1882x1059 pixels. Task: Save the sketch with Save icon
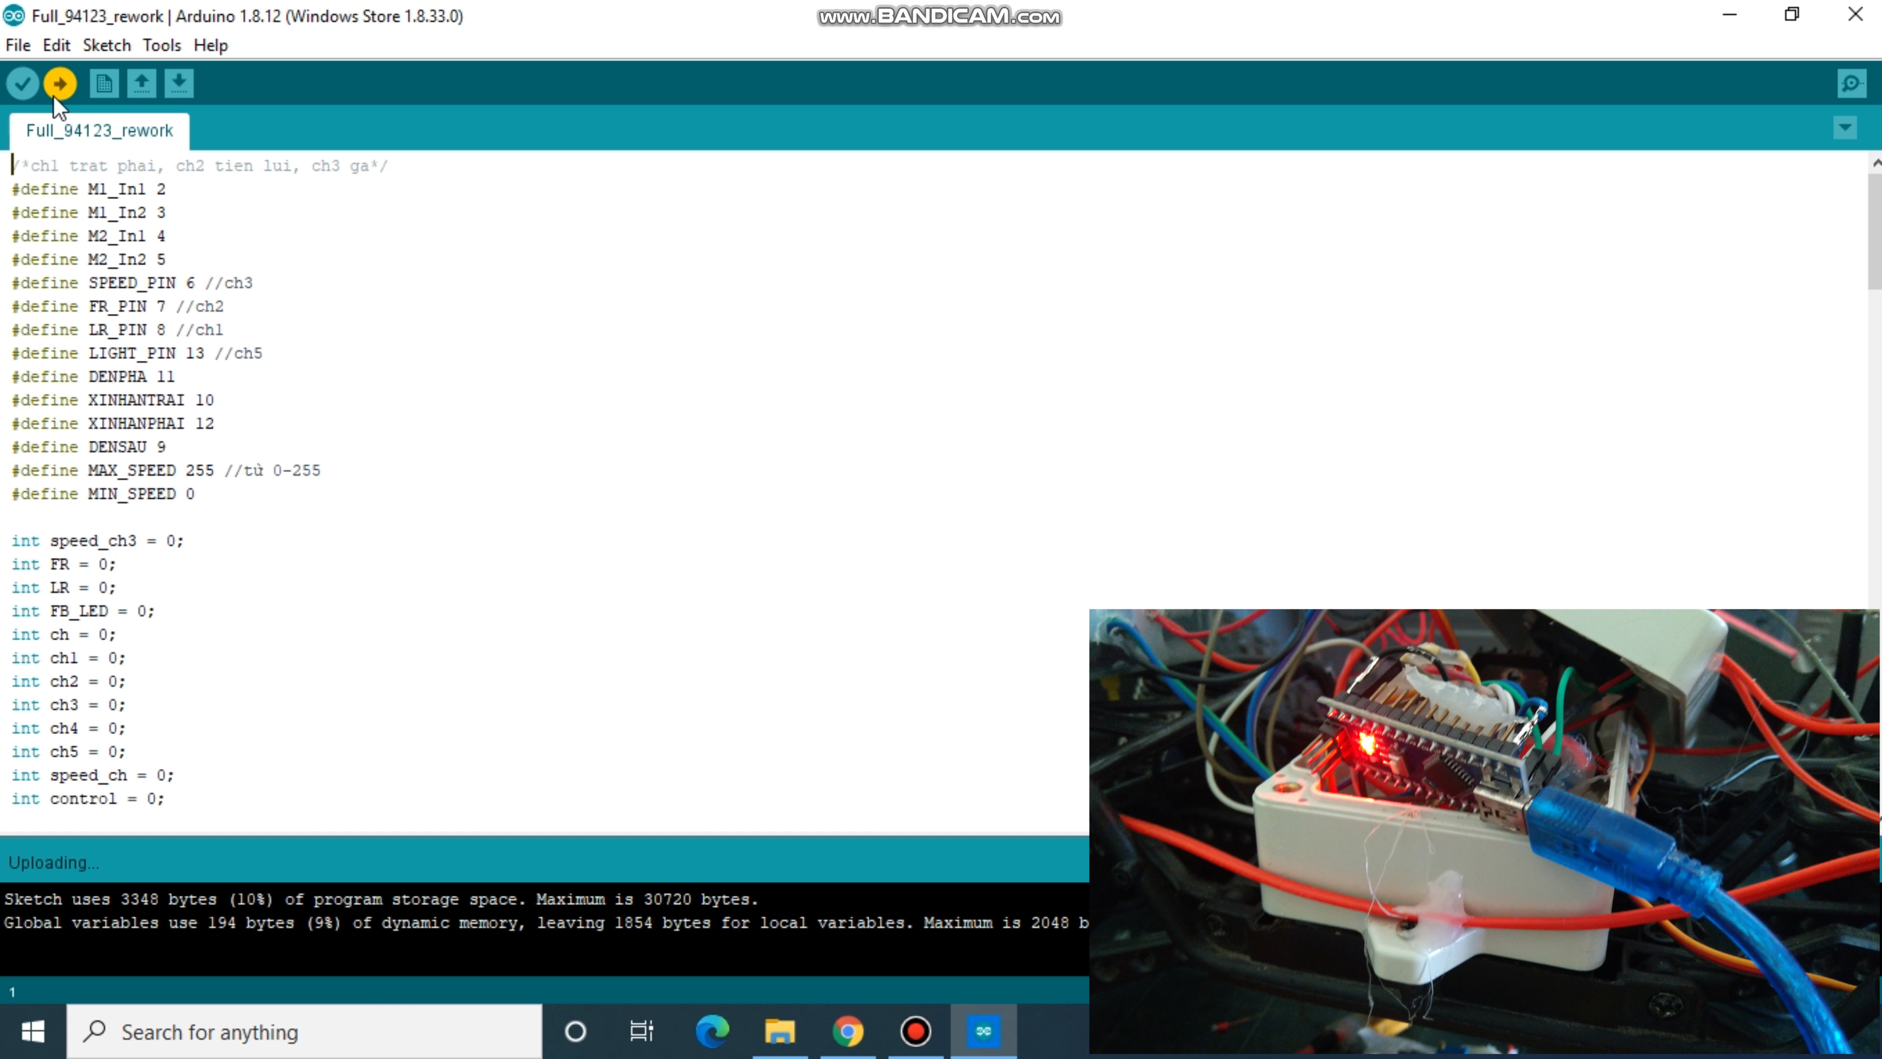coord(179,83)
